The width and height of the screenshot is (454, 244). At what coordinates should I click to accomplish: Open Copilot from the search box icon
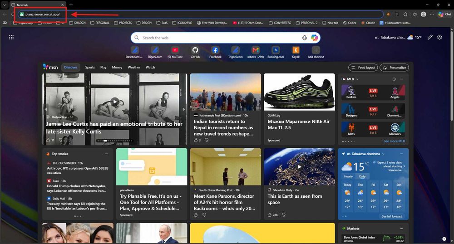[315, 38]
